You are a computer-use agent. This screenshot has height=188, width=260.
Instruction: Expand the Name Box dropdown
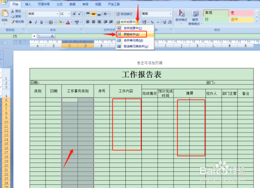pyautogui.click(x=34, y=36)
